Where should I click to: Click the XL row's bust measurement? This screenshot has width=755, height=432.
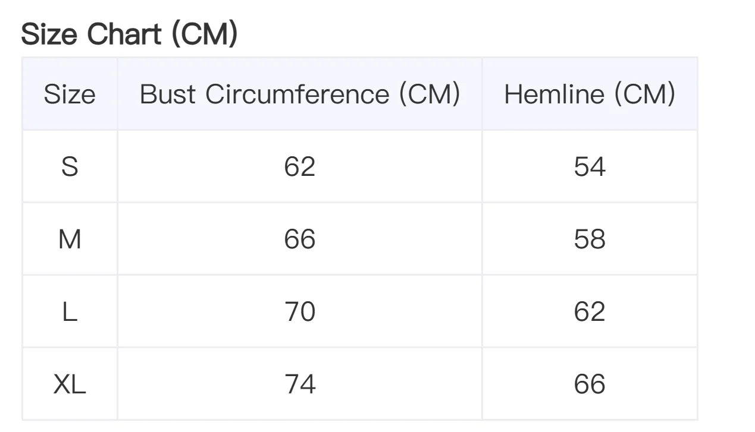tap(300, 384)
